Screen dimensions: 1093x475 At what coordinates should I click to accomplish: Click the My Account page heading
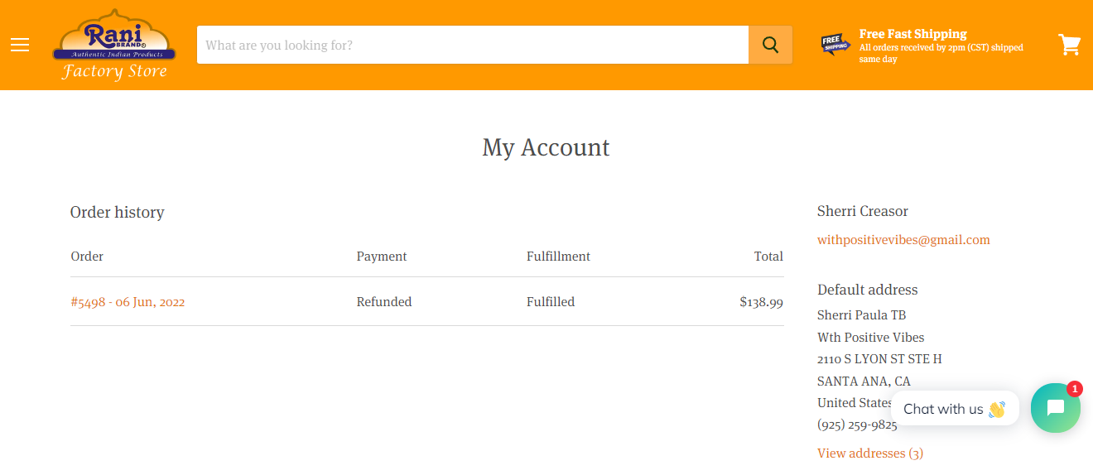pyautogui.click(x=546, y=147)
